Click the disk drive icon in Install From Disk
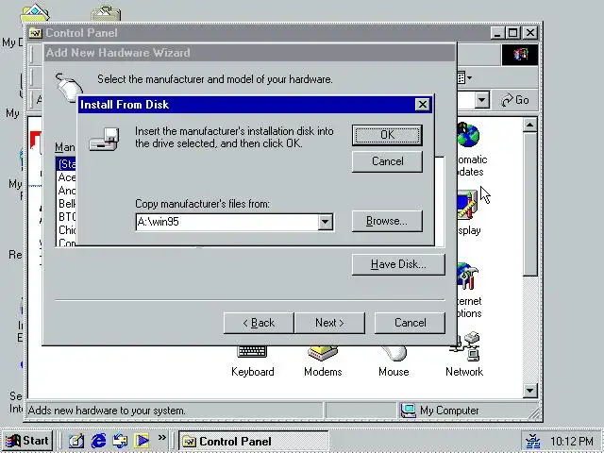Screen dimensions: 604x453 (105, 139)
